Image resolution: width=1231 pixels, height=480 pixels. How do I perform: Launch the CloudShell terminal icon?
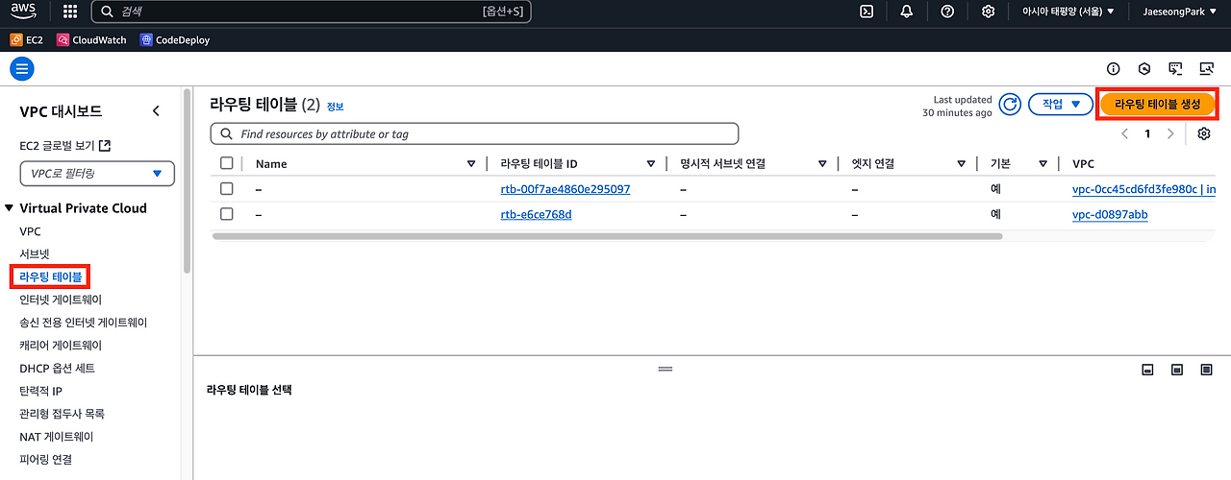coord(867,12)
